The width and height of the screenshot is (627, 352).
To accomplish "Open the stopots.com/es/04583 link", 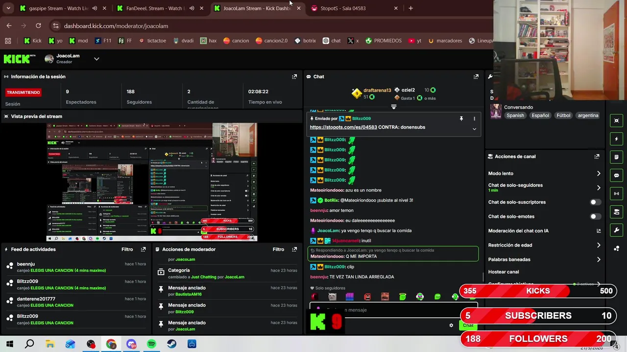I will coord(343,127).
